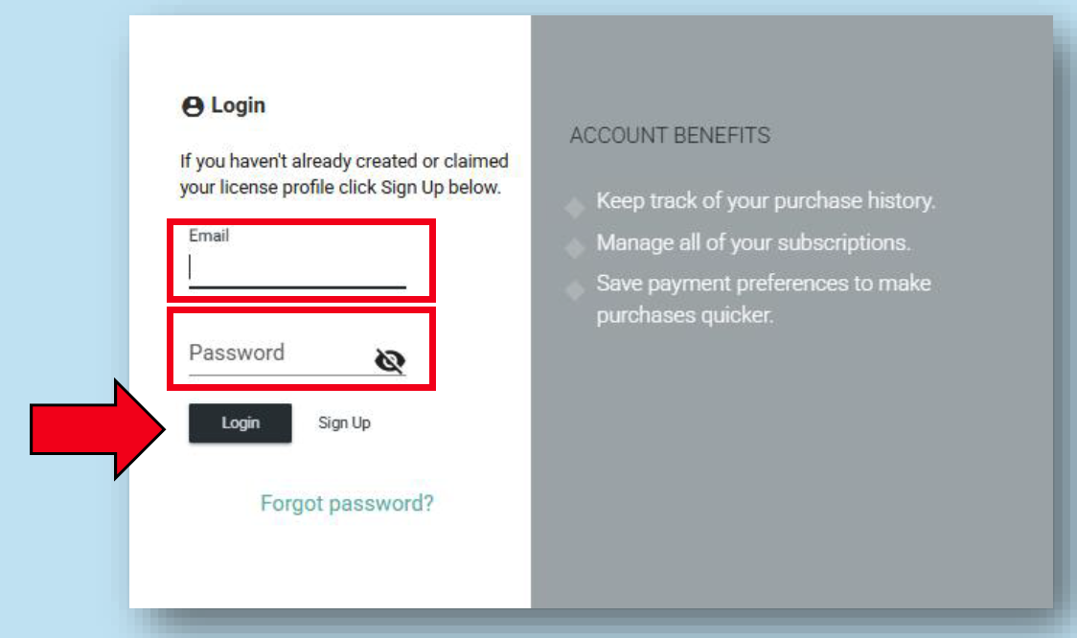Image resolution: width=1077 pixels, height=638 pixels.
Task: Click 'Keep track of your purchase history' text
Action: coord(766,200)
